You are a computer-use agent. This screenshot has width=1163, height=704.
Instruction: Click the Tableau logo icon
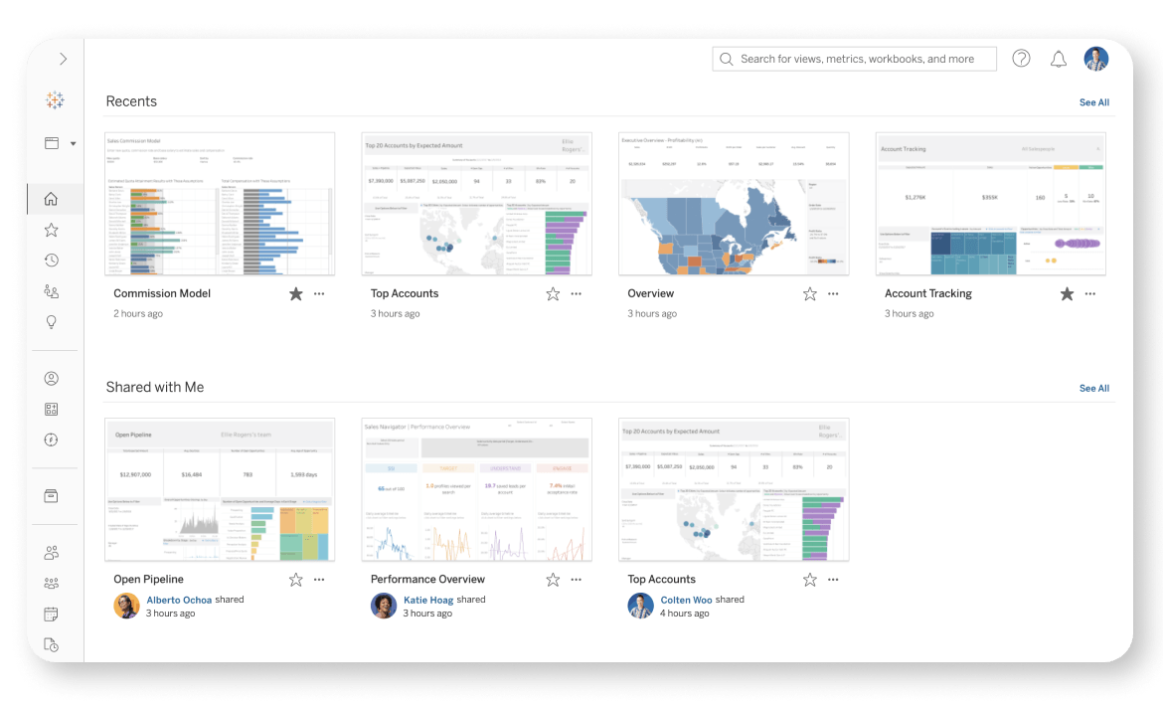click(55, 100)
